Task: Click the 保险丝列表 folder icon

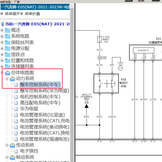Action: point(8,42)
